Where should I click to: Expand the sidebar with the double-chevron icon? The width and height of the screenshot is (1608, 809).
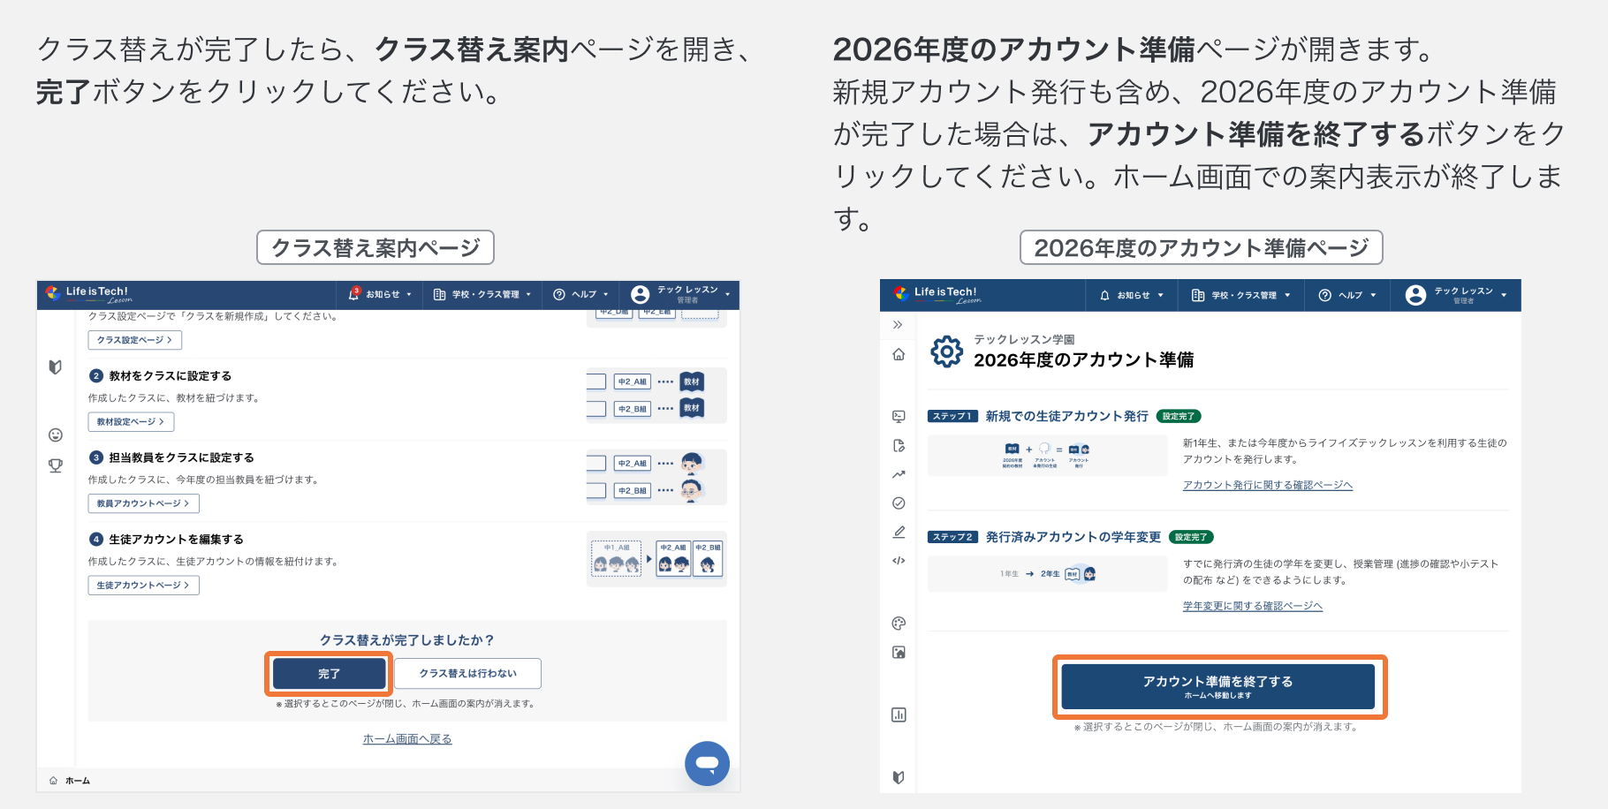[x=898, y=325]
